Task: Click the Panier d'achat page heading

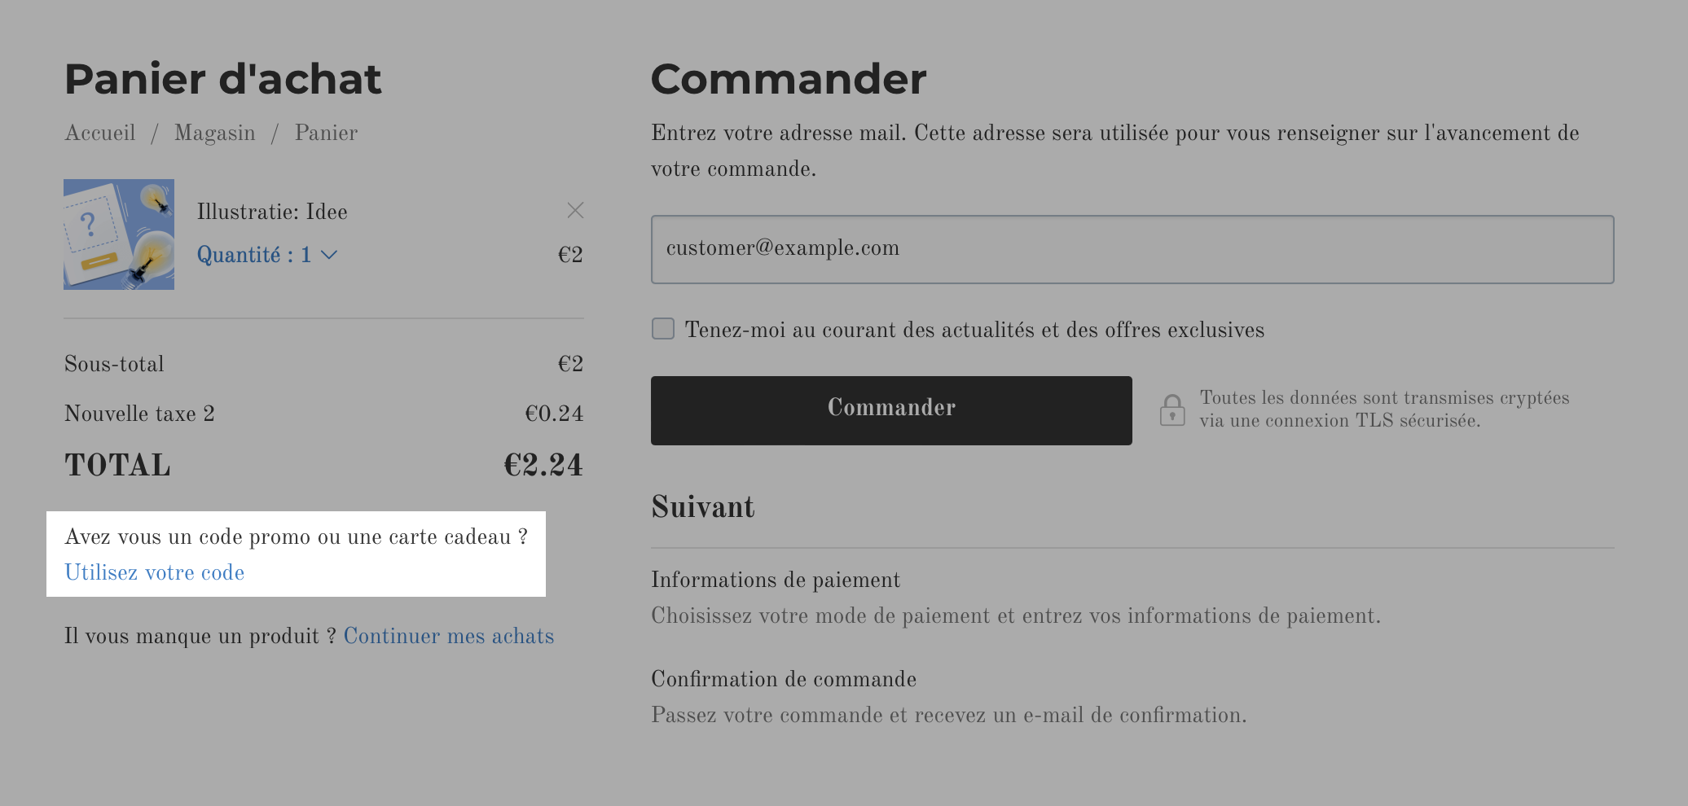Action: 223,79
